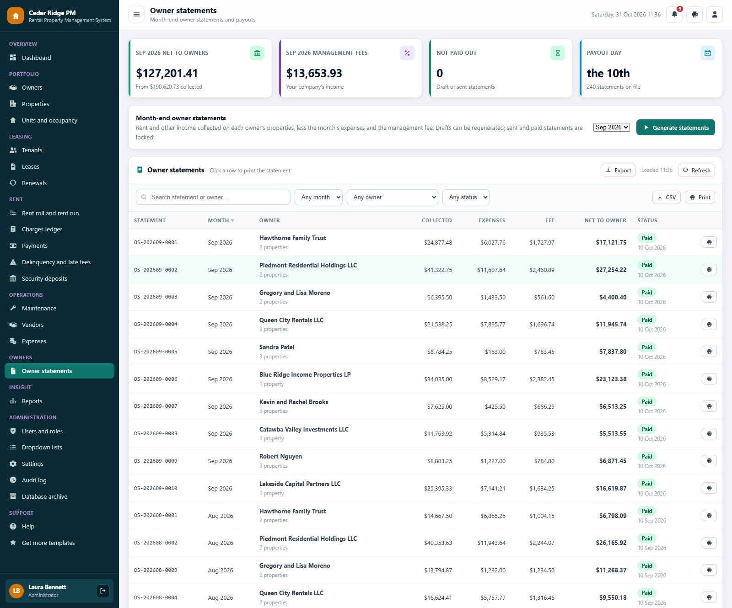Click the header printer icon
This screenshot has width=732, height=608.
pos(694,15)
